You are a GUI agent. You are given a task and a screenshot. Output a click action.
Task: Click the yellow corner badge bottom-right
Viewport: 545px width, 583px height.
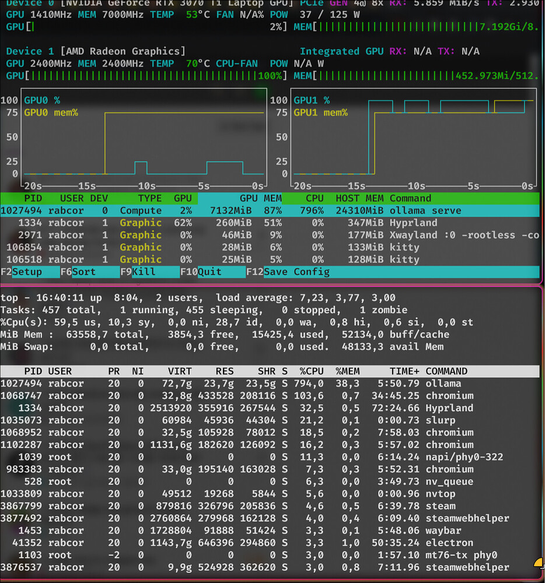(x=537, y=563)
